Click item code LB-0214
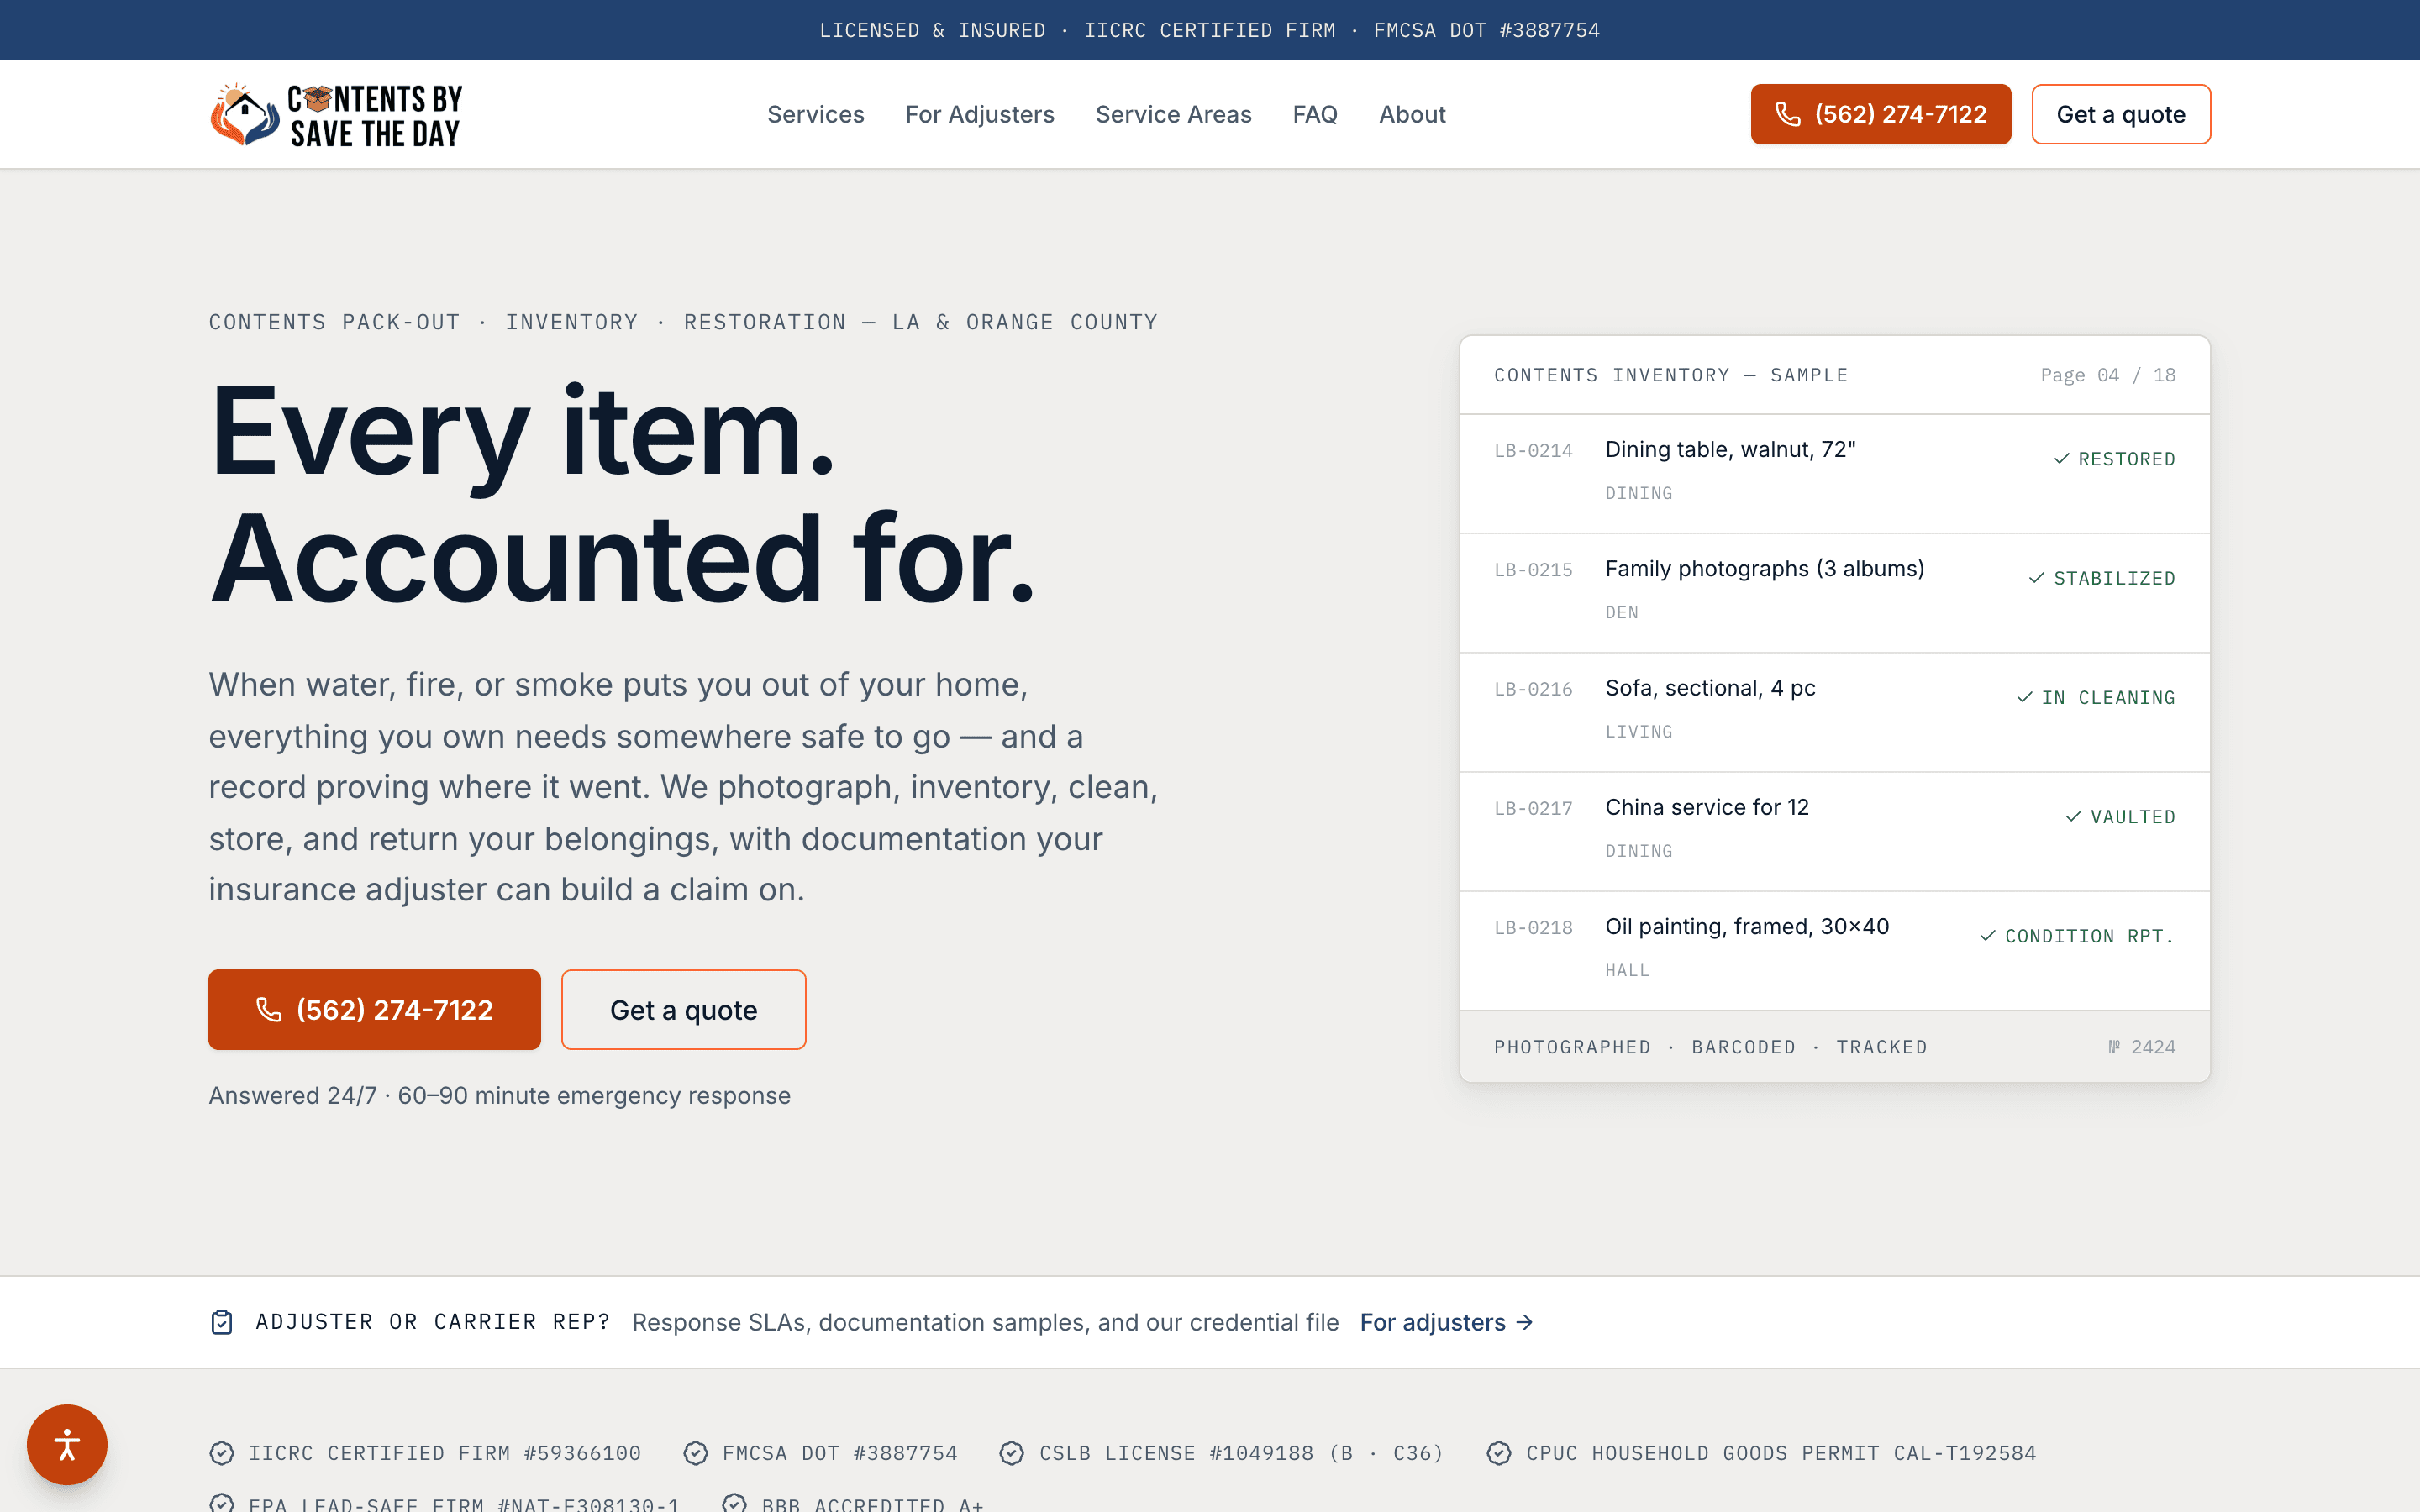 pyautogui.click(x=1533, y=451)
